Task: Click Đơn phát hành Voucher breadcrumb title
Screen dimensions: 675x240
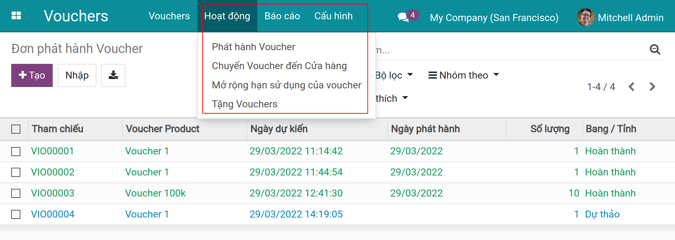Action: pos(77,49)
